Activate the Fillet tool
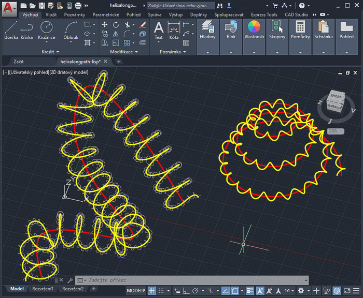This screenshot has height=298, width=363. 127,34
